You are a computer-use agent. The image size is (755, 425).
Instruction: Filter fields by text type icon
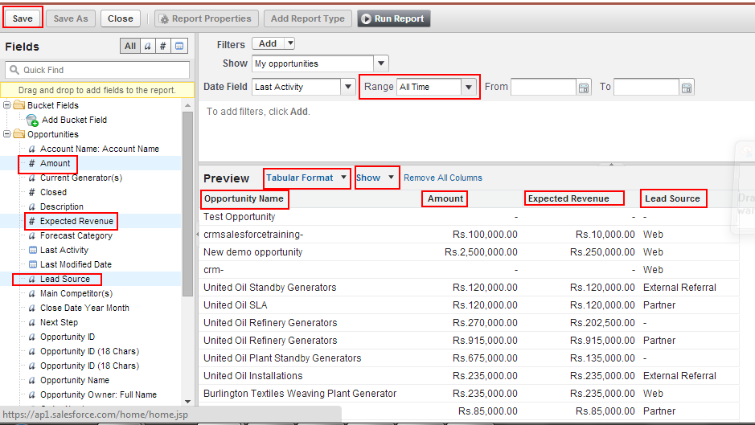click(148, 47)
